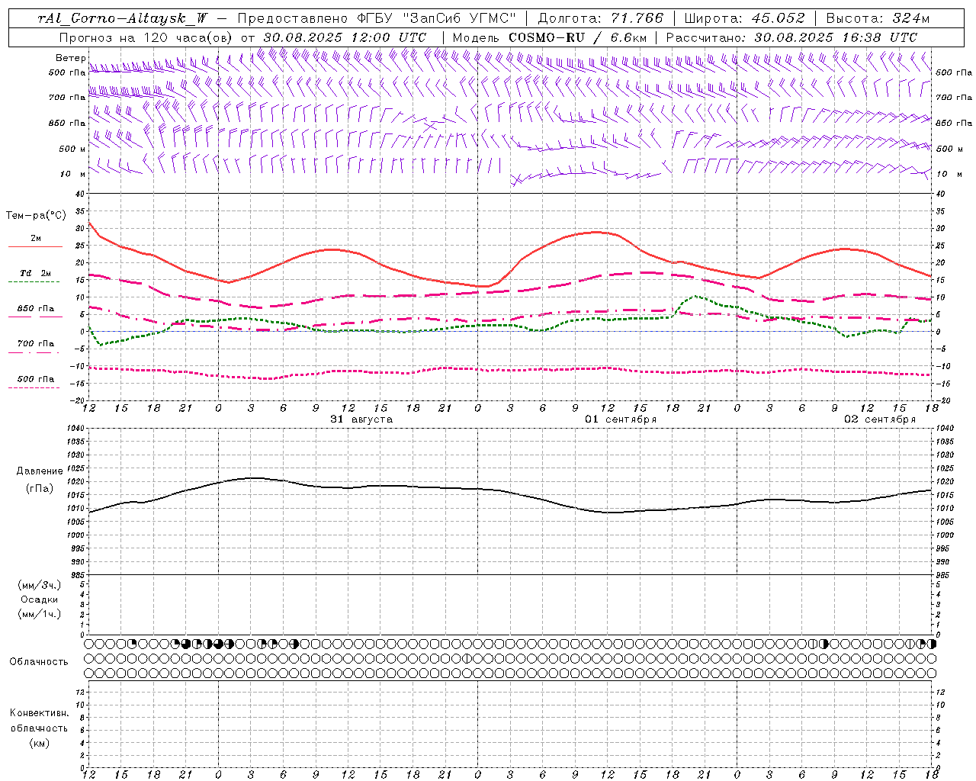Click the date label 02 сентября
The image size is (976, 781).
[880, 419]
